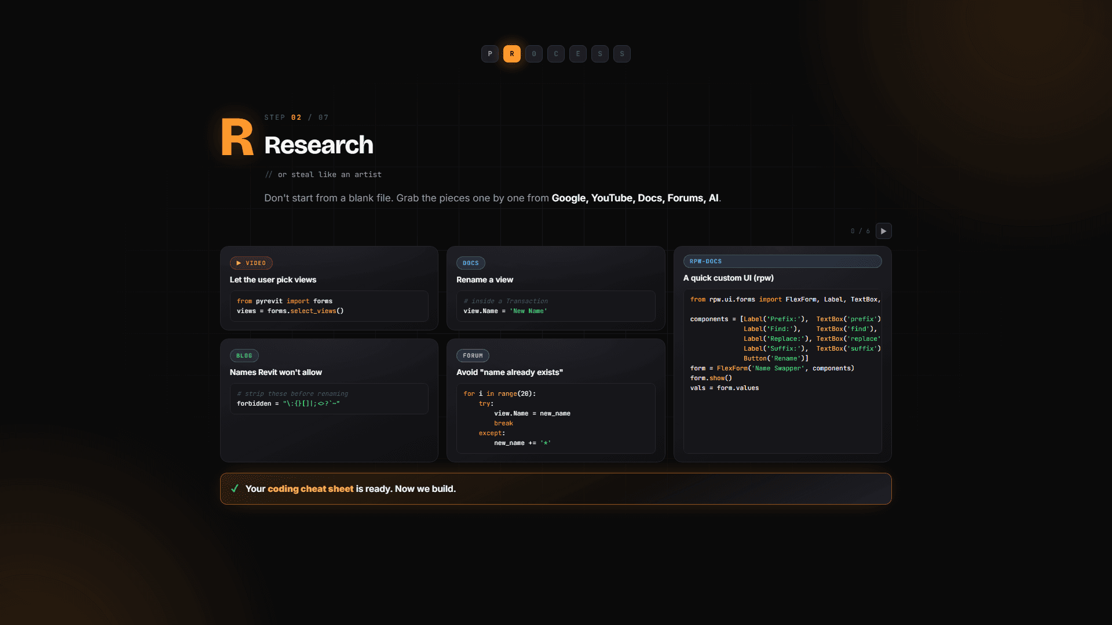Click the 'from rpw.ui.forms import' line

coord(785,299)
